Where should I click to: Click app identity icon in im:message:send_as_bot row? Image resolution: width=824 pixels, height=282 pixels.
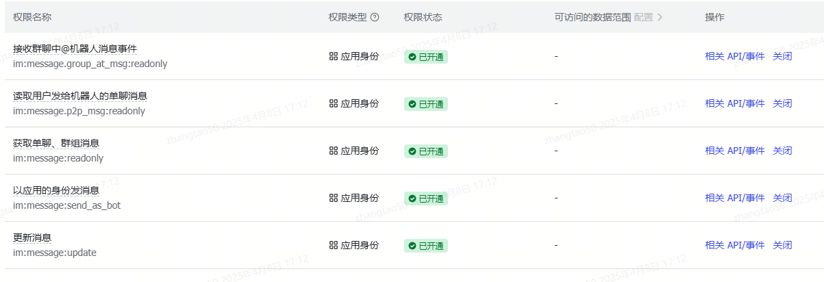(x=334, y=198)
